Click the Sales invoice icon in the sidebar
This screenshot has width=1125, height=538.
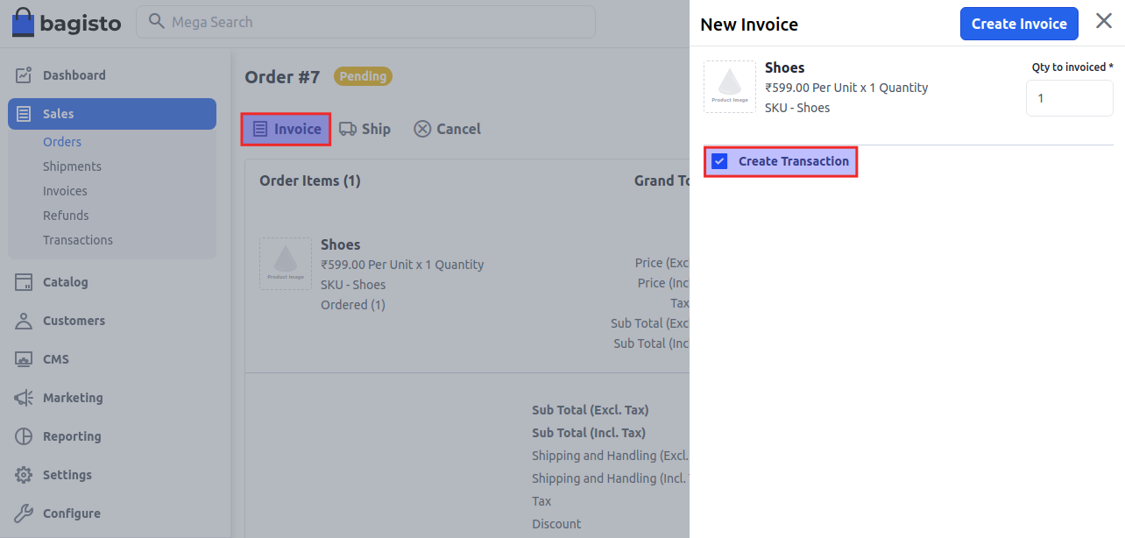click(x=24, y=113)
